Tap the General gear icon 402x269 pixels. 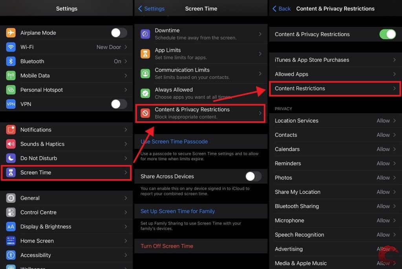pos(11,198)
